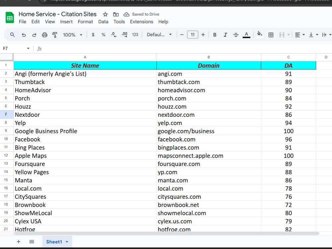Open more number formats 123

(x=135, y=35)
